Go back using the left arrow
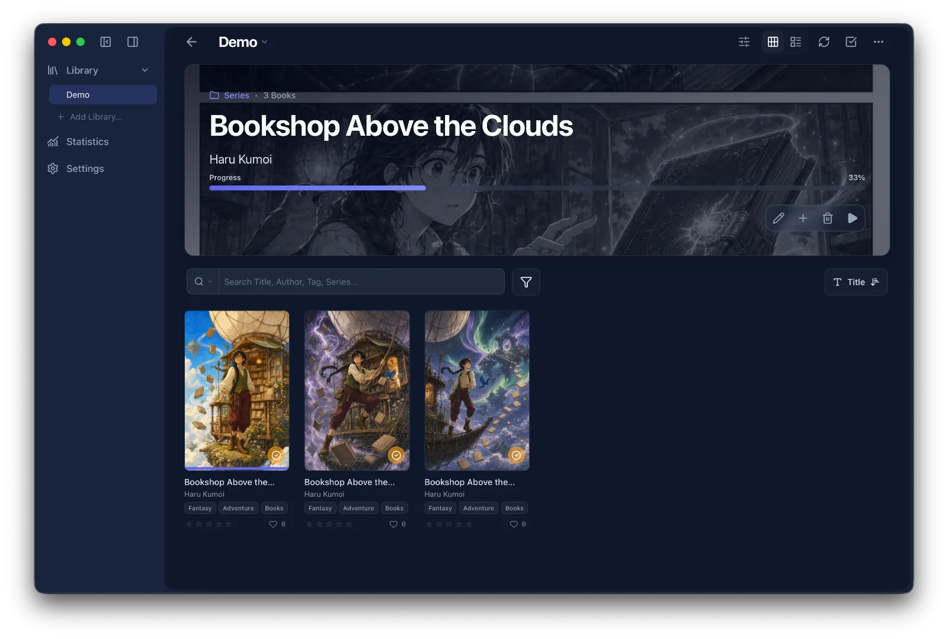The width and height of the screenshot is (948, 639). (x=191, y=41)
